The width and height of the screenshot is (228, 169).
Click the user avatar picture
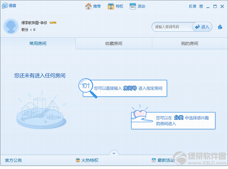point(11,26)
